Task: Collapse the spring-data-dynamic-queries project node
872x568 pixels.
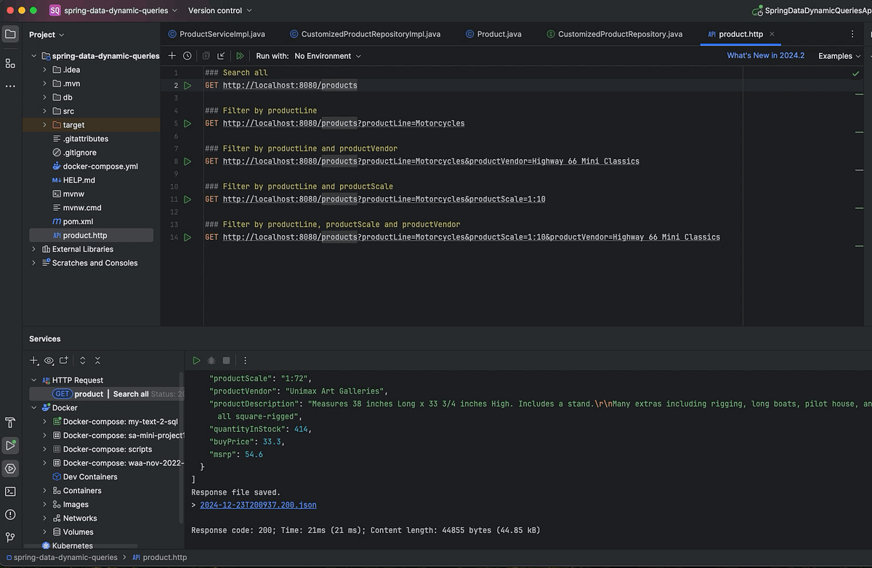Action: [33, 55]
